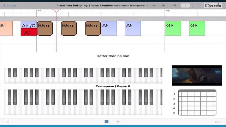Go back to Songs list
This screenshot has height=127, width=226.
click(10, 6)
